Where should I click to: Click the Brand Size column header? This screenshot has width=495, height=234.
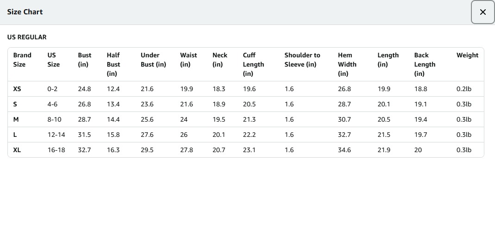[x=22, y=60]
